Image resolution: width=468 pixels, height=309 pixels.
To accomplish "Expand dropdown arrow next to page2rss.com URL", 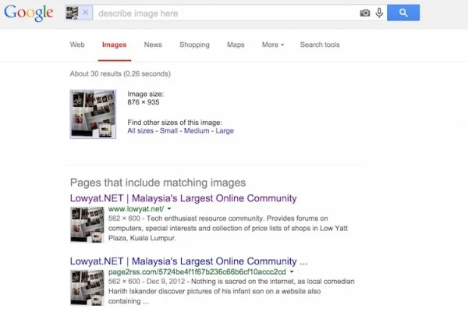I will (292, 272).
